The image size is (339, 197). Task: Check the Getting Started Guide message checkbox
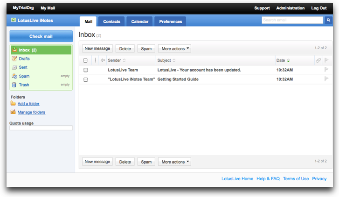click(86, 79)
